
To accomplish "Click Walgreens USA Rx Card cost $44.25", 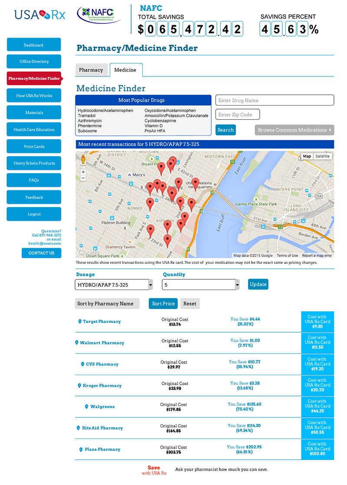I will tap(318, 407).
